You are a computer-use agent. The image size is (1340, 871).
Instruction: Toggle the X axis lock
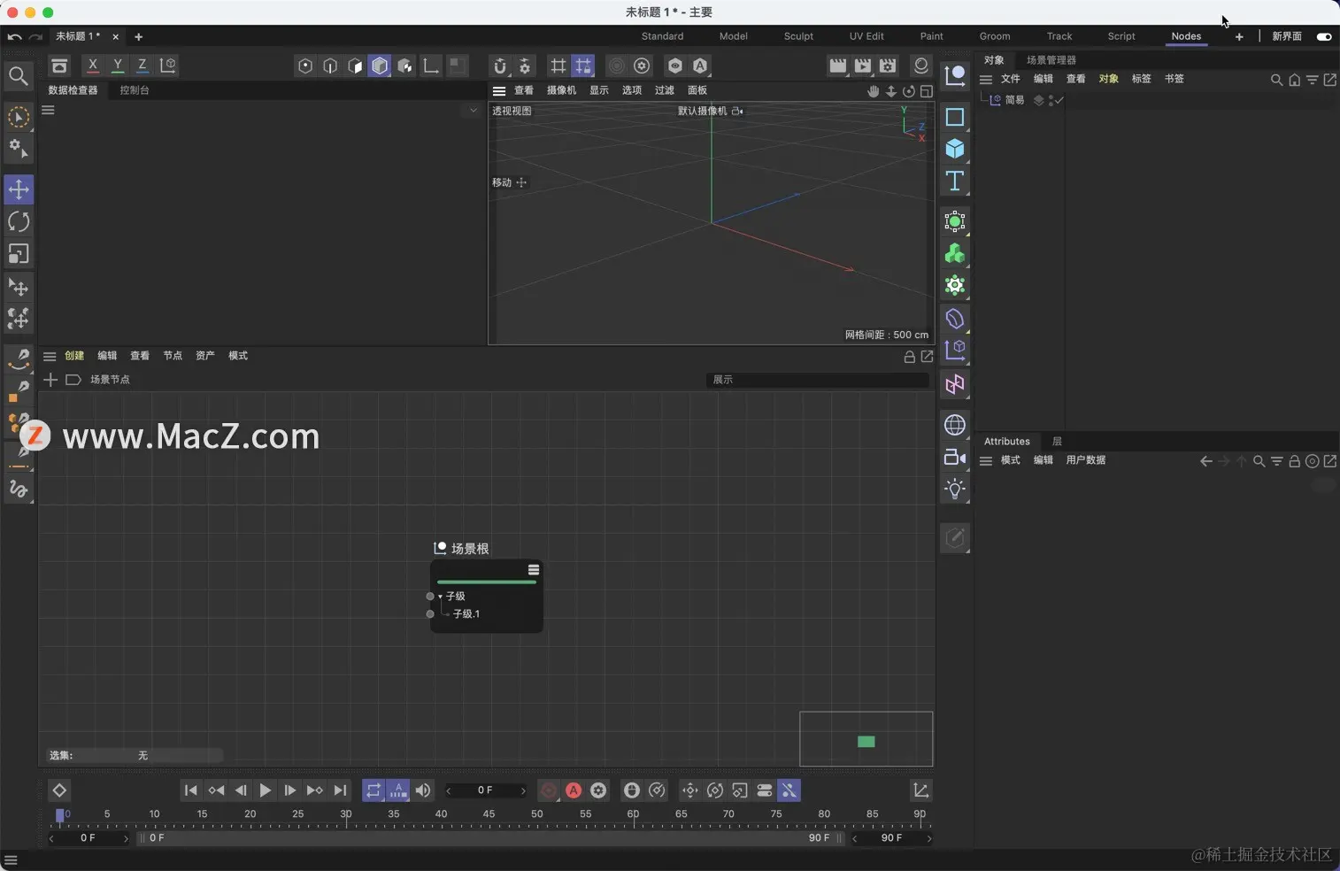coord(92,66)
